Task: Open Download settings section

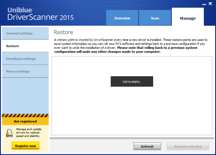Action: coord(25,59)
